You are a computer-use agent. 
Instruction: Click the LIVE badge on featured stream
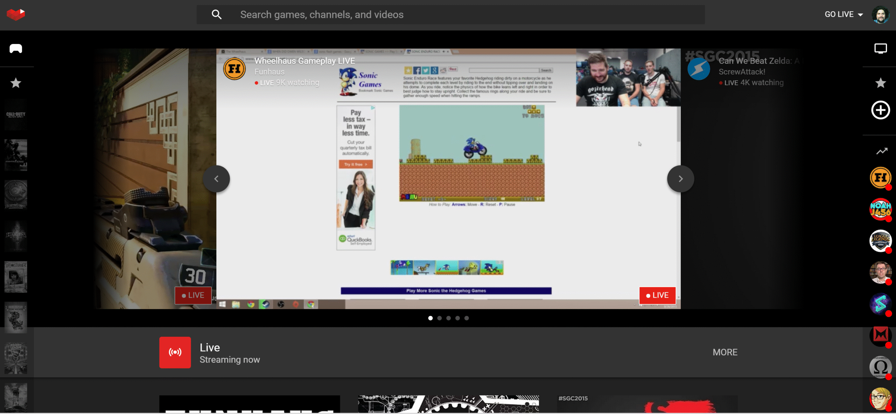tap(657, 295)
